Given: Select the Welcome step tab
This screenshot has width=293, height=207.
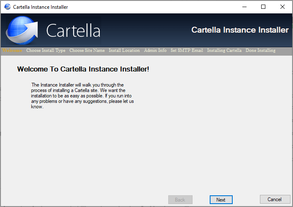Looking at the screenshot, I should (x=12, y=51).
